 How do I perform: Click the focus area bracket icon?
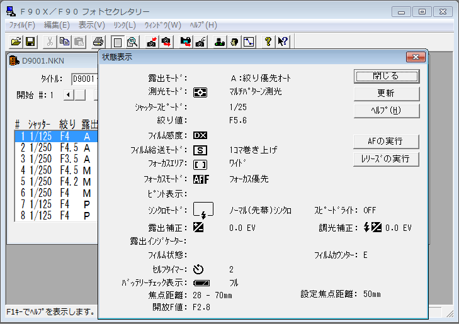tap(200, 165)
